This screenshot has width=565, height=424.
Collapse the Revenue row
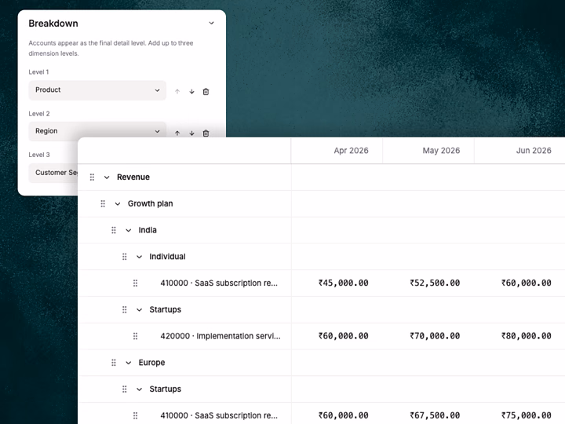[107, 177]
